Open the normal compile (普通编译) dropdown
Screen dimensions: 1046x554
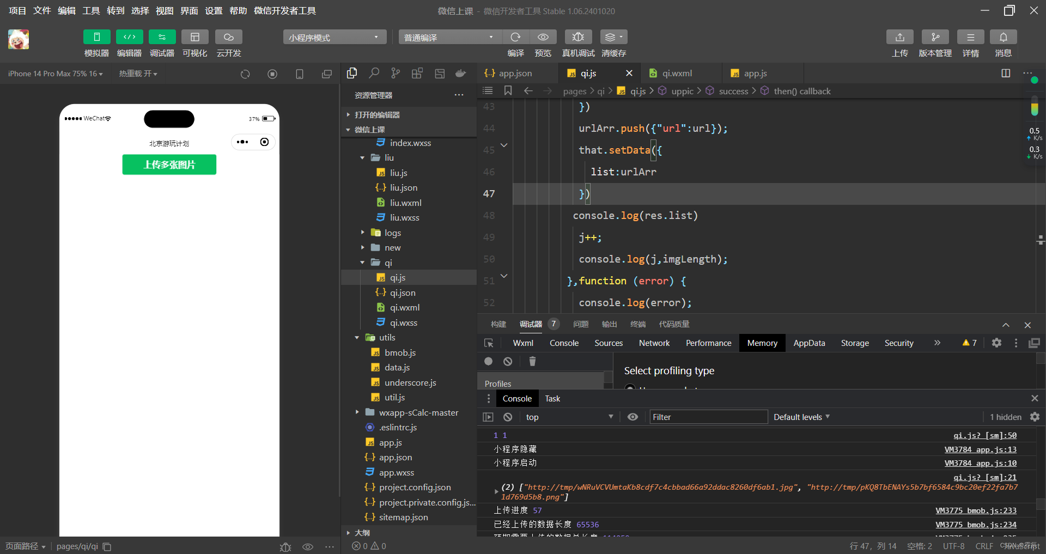pos(450,37)
